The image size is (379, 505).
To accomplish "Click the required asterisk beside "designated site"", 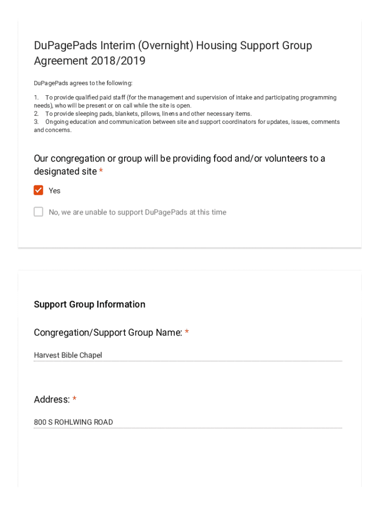I will coord(101,172).
